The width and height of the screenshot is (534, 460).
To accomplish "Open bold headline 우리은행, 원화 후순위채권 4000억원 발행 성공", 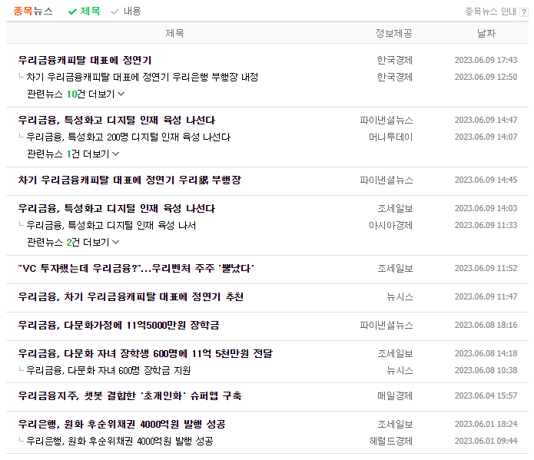I will click(121, 424).
